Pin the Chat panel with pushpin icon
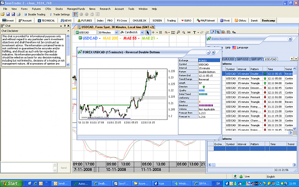 [65, 26]
